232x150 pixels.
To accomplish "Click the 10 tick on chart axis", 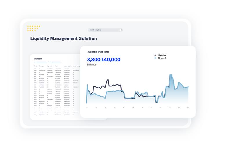I will coord(115,108).
